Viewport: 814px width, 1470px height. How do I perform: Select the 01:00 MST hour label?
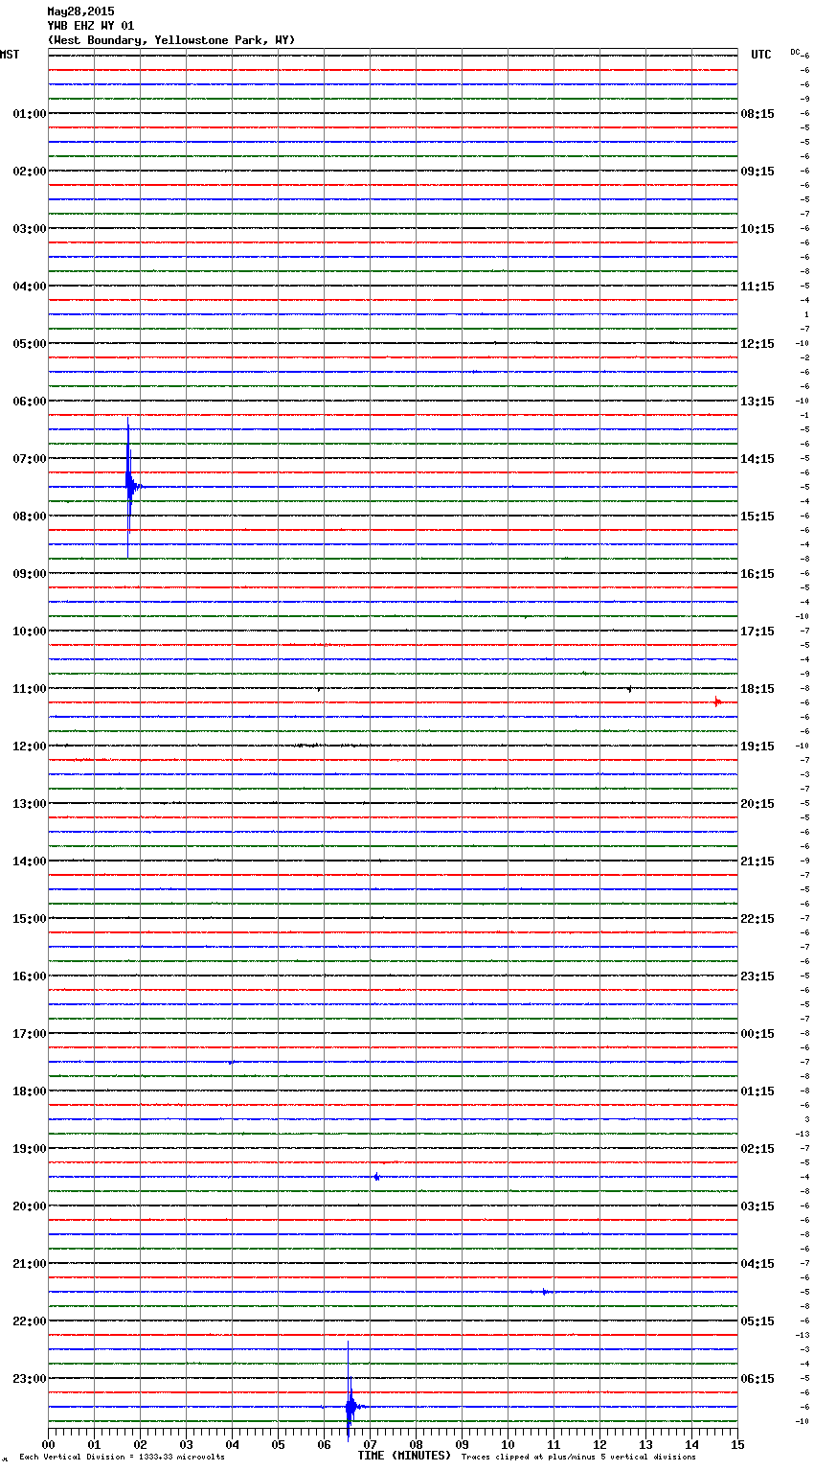(30, 114)
